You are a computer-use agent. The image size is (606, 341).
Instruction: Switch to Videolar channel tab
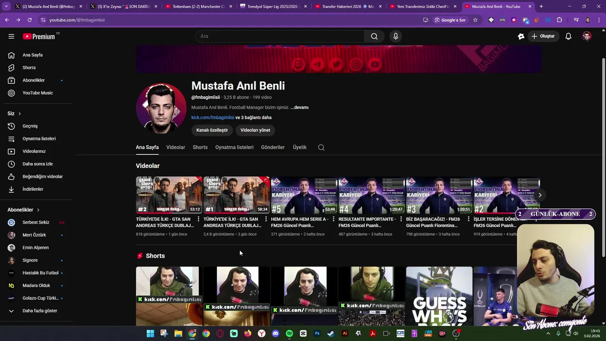click(x=176, y=147)
